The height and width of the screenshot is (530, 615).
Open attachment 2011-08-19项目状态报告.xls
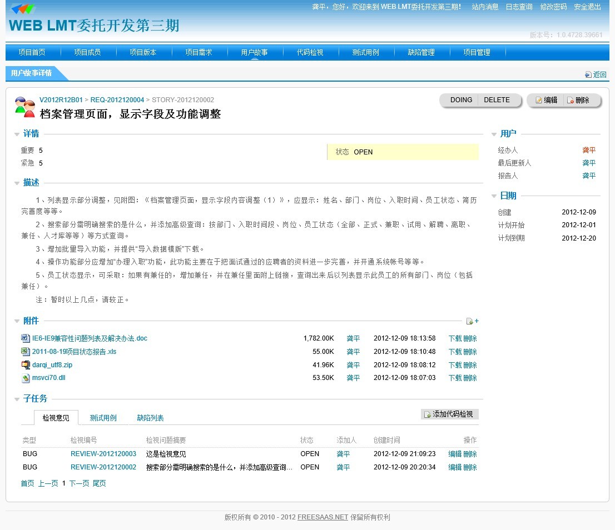[x=74, y=352]
